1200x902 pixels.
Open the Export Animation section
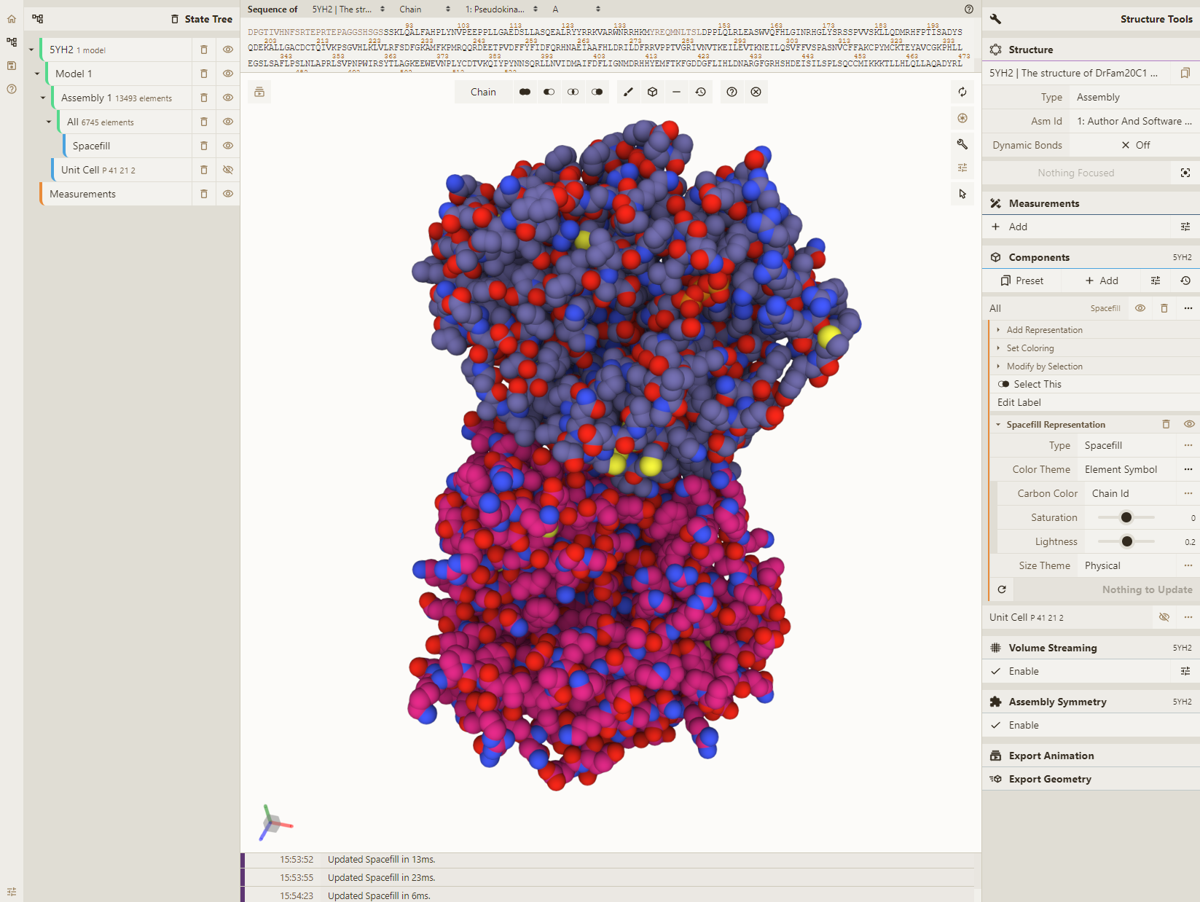click(x=1051, y=756)
